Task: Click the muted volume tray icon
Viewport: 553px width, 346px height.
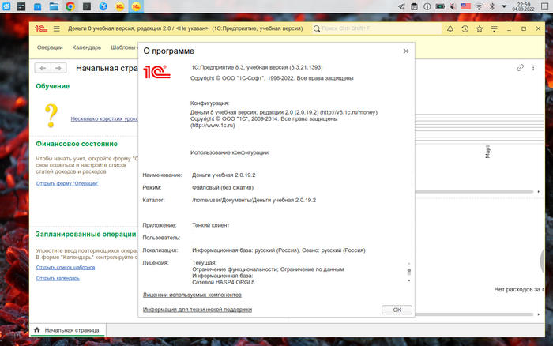Action: [453, 6]
